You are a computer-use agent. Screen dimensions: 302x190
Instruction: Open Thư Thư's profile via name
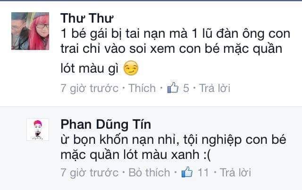point(87,18)
